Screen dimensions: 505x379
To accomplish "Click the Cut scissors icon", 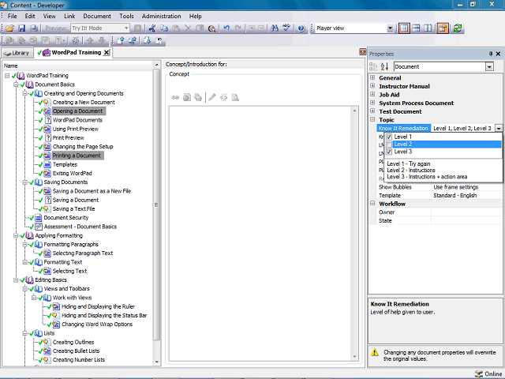I will click(152, 28).
